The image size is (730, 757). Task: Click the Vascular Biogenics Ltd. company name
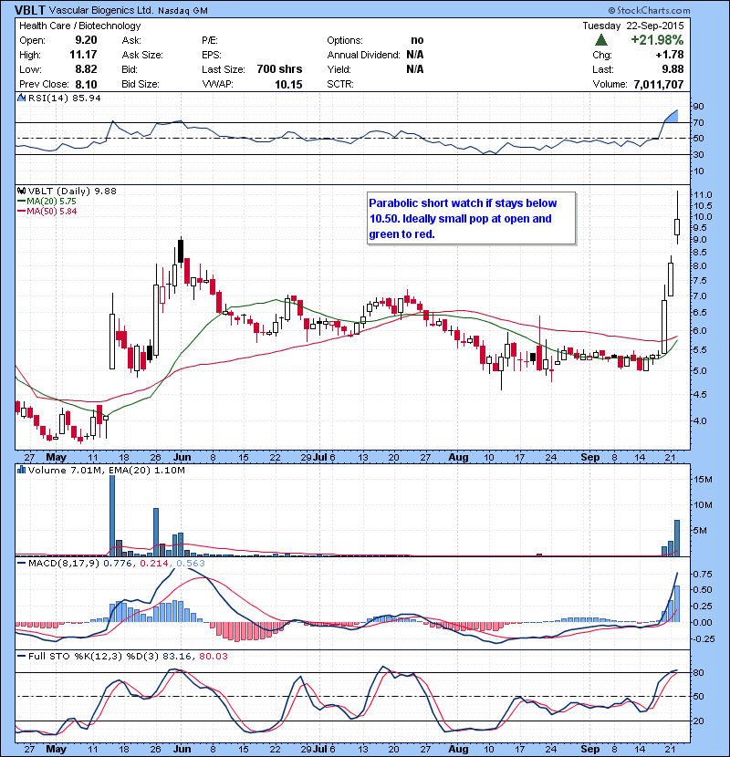[x=101, y=11]
